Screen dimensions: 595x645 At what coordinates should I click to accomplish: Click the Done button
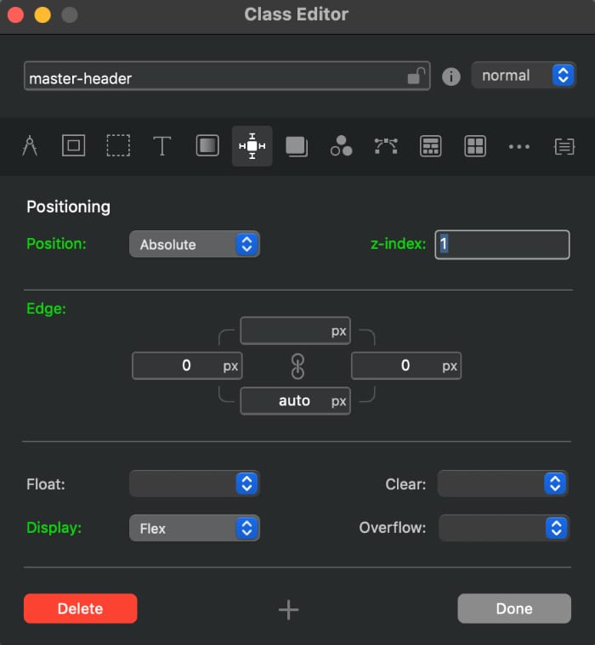pos(513,608)
